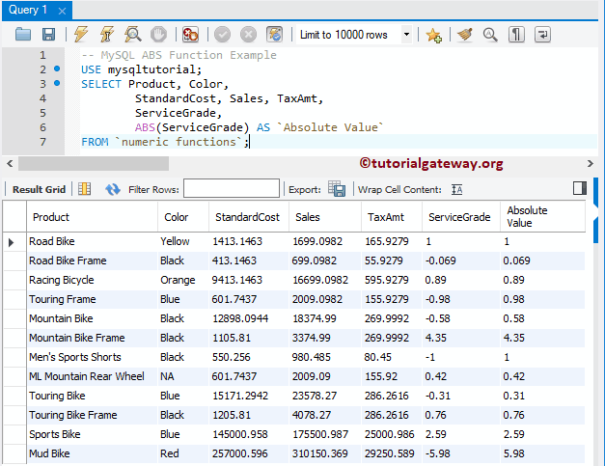This screenshot has height=466, width=605.
Task: Click the Beautify query broom icon
Action: point(464,35)
